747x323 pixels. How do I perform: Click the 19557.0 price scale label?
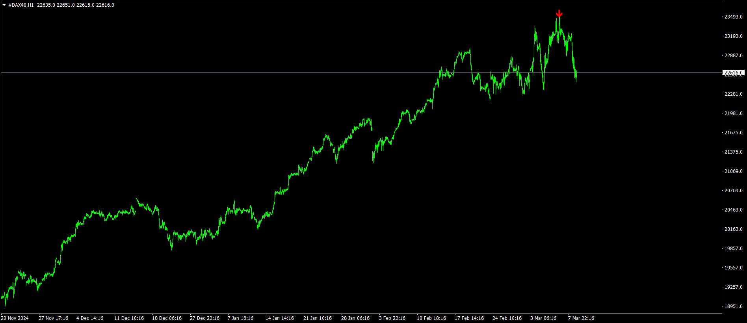[x=734, y=268]
